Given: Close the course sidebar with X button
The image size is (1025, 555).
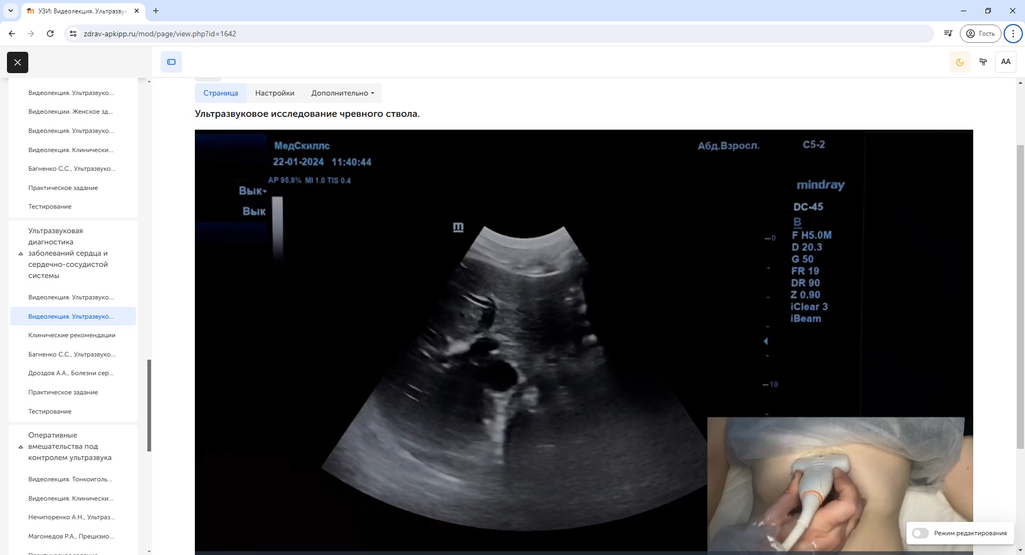Looking at the screenshot, I should pos(18,62).
